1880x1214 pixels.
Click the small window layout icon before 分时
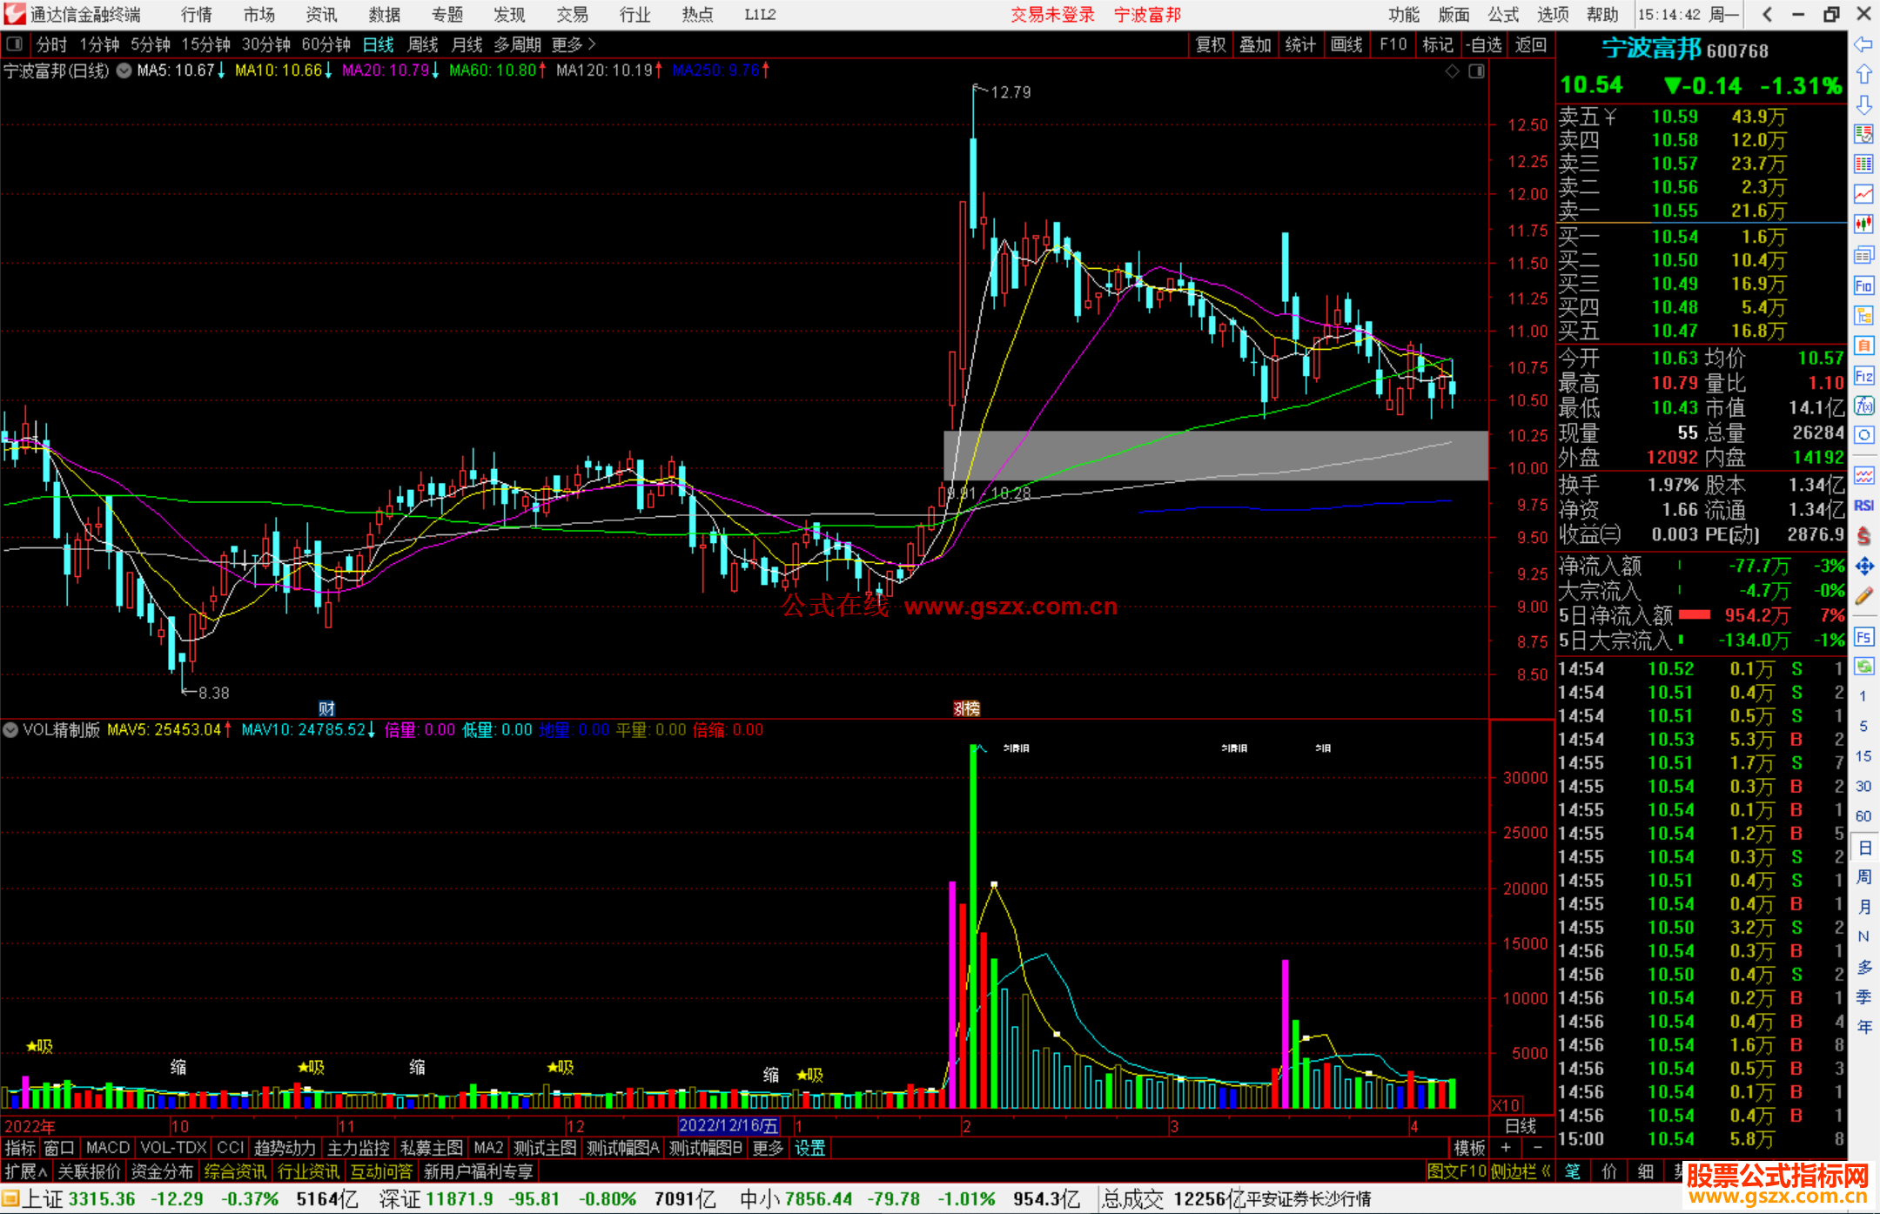(14, 44)
